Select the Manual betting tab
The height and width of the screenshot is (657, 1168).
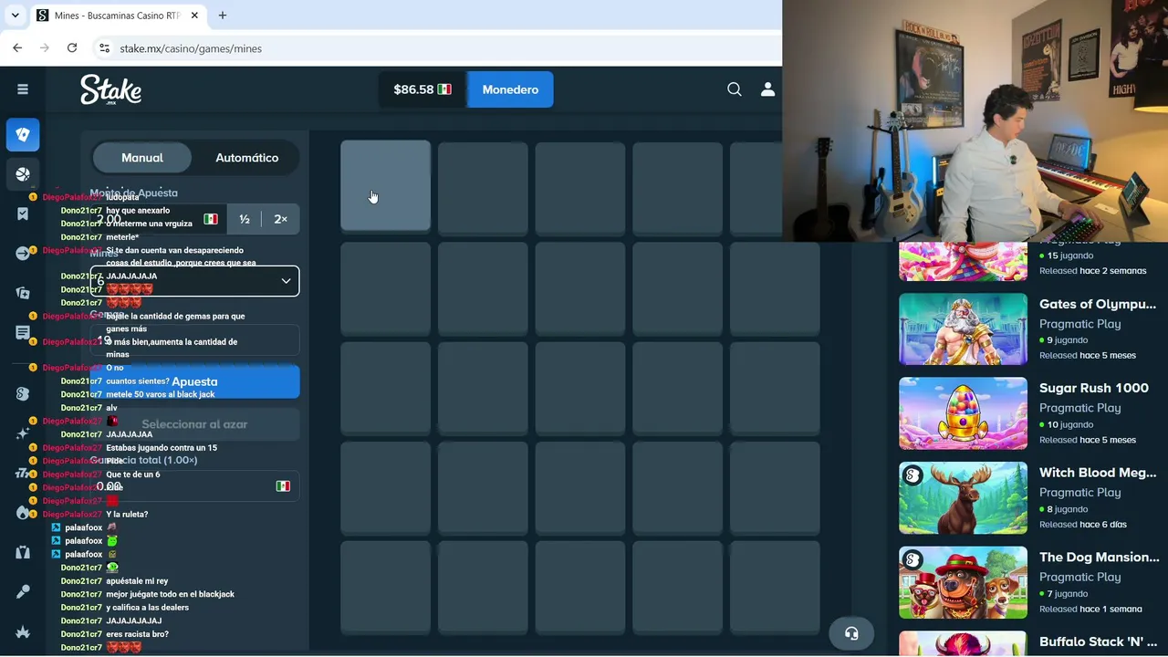142,158
